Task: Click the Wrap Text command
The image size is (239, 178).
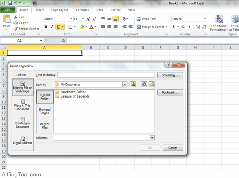Action: pos(146,19)
